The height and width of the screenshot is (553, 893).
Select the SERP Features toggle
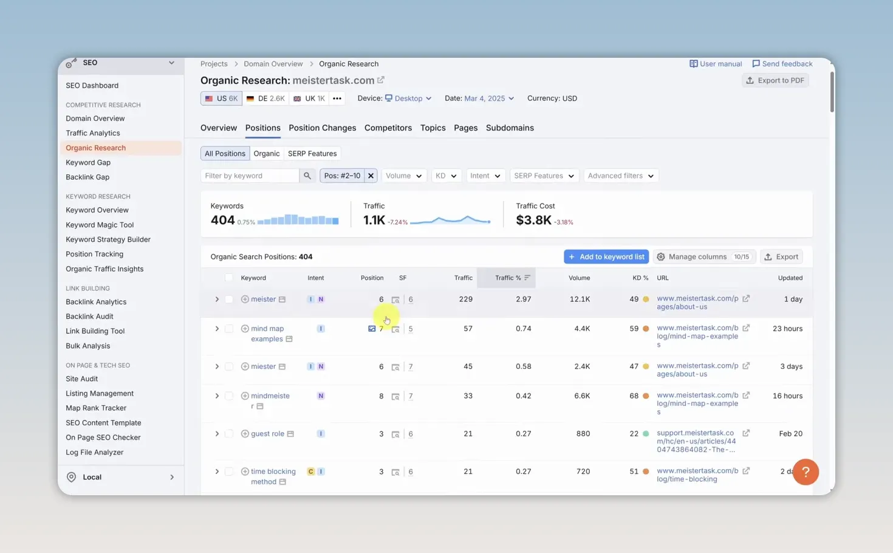coord(312,154)
